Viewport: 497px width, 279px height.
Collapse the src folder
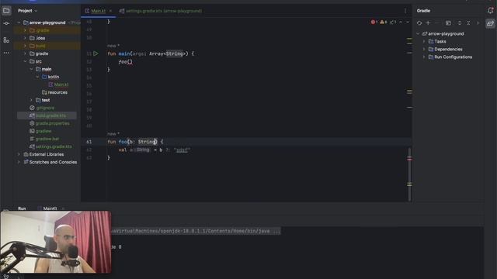tap(25, 61)
